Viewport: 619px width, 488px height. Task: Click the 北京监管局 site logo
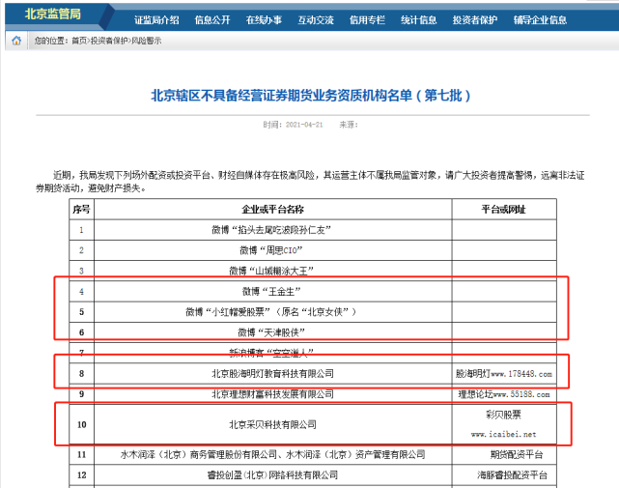click(53, 14)
